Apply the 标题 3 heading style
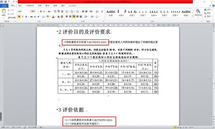The width and height of the screenshot is (215, 129). [143, 13]
